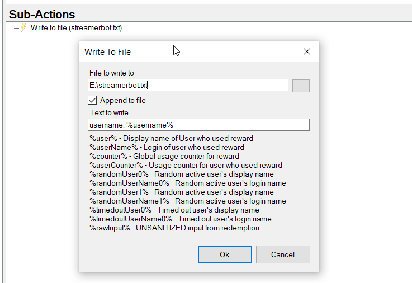Click the %rawInput% UNSANITIZED input line
412x283 pixels.
click(x=174, y=228)
